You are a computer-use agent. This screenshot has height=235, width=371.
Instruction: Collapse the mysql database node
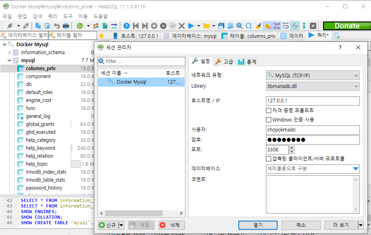click(9, 61)
